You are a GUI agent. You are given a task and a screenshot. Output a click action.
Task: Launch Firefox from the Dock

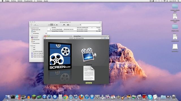click(x=81, y=97)
